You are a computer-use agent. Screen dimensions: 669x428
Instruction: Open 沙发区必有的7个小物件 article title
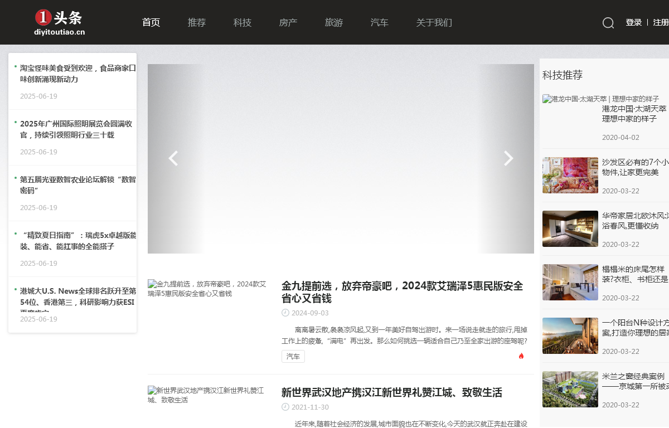[636, 167]
